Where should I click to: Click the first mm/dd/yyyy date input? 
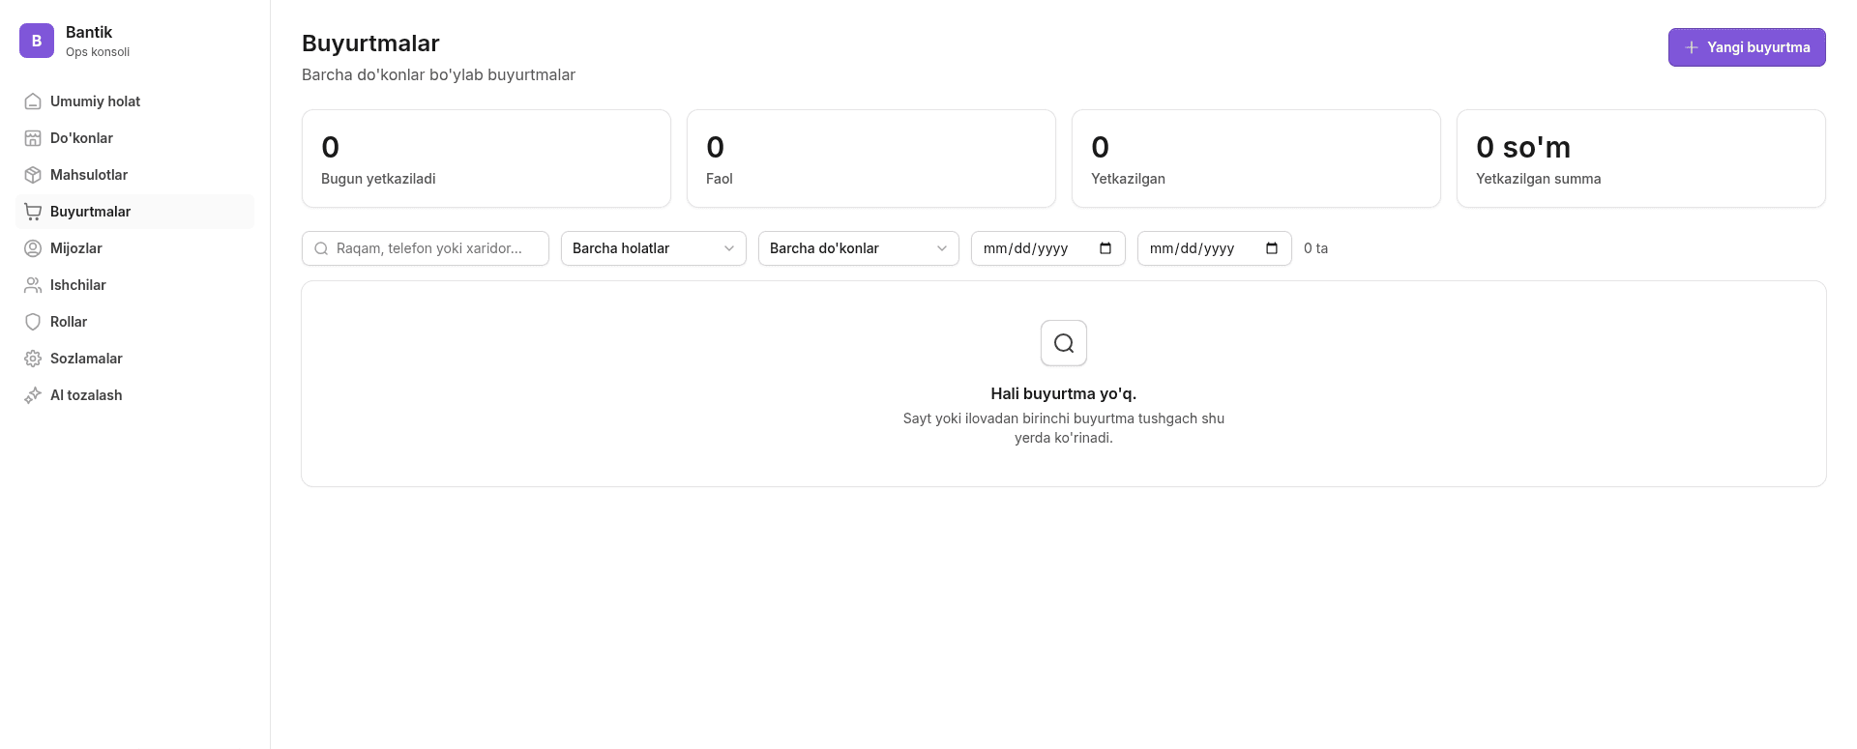(1048, 248)
